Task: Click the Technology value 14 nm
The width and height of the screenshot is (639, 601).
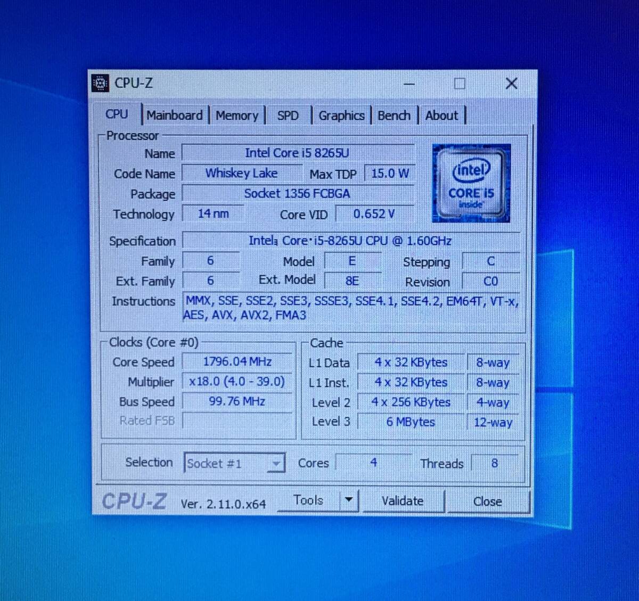Action: click(x=213, y=213)
